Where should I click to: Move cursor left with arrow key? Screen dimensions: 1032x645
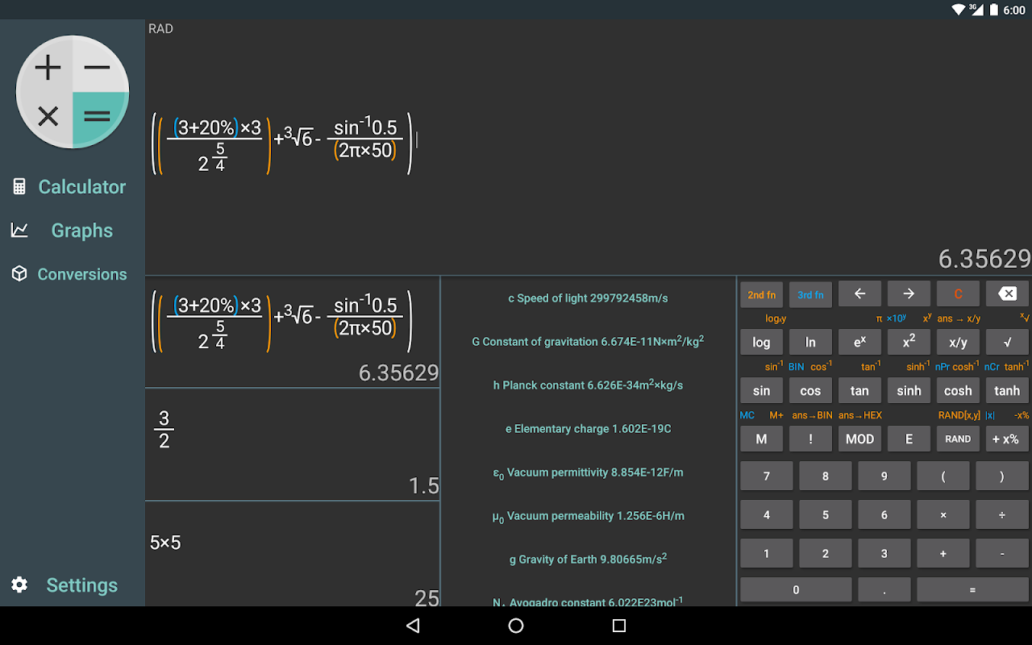[859, 294]
